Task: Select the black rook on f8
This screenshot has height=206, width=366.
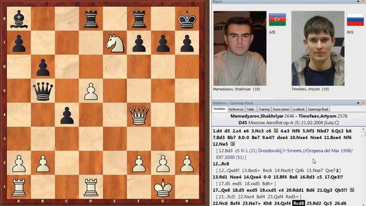Action: (139, 19)
